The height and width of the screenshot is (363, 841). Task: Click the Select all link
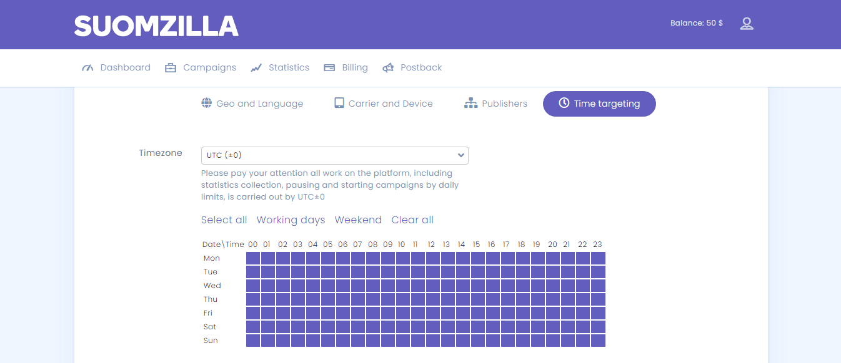tap(224, 220)
